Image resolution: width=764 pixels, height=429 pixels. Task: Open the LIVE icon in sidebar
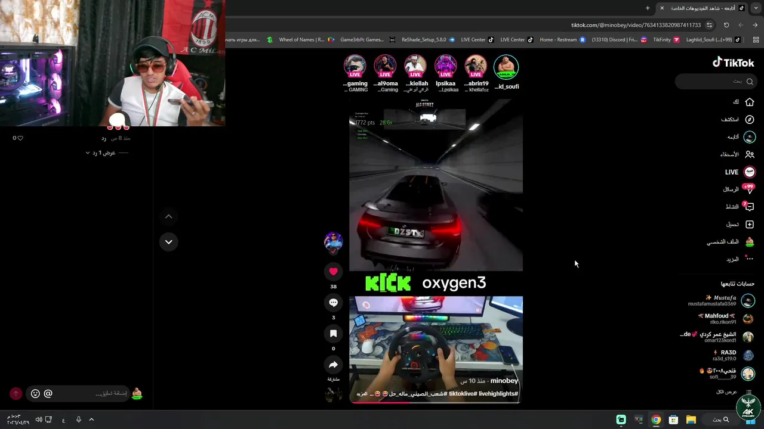[750, 172]
